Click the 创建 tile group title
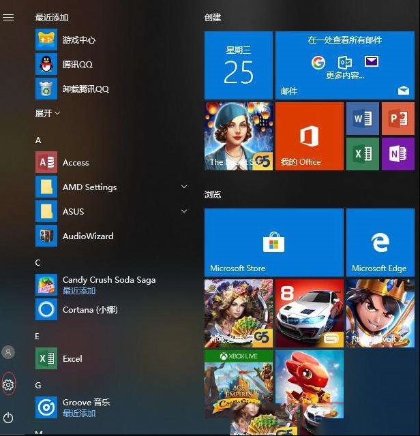 click(x=213, y=17)
